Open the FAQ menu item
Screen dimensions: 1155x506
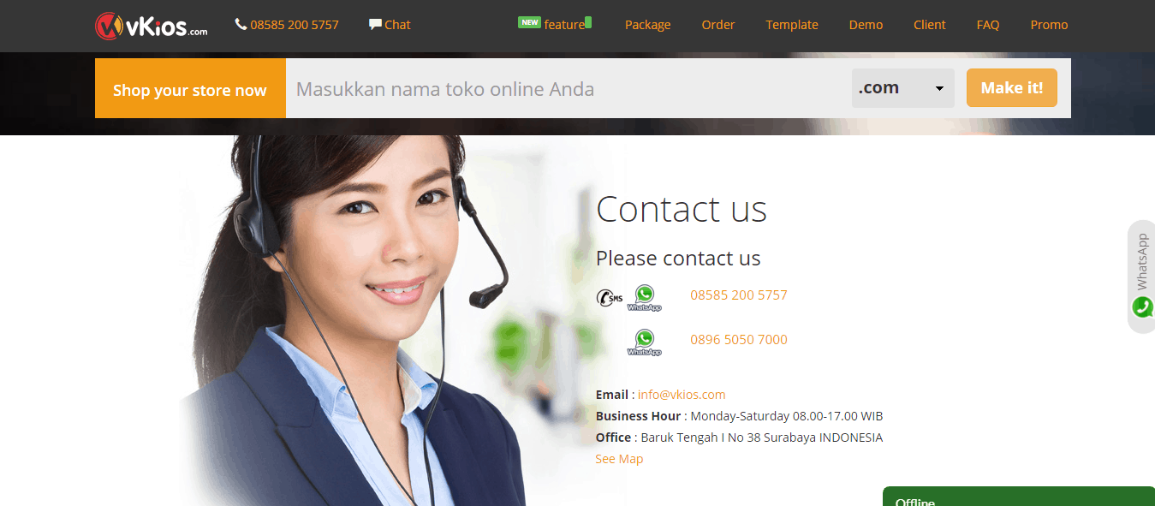tap(988, 25)
